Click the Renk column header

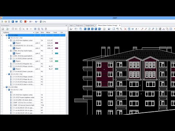[x=57, y=32]
